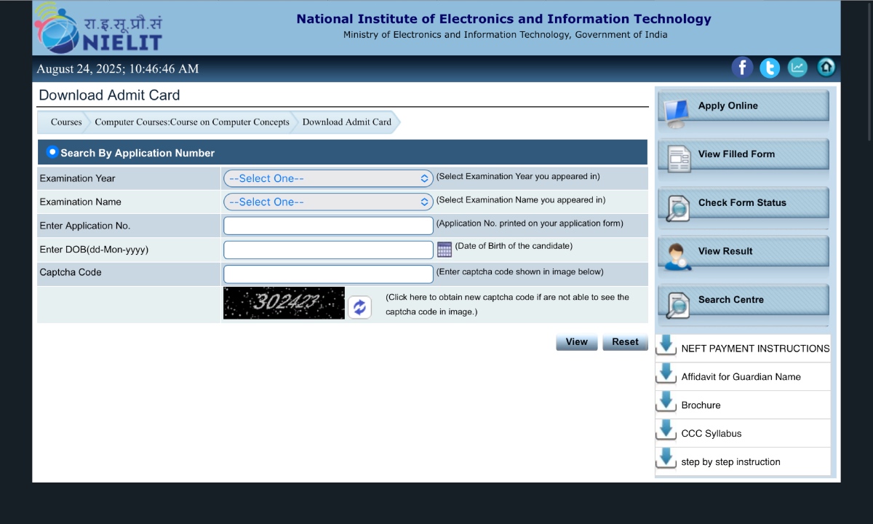This screenshot has width=873, height=524.
Task: Click the Examination Year label
Action: (x=77, y=178)
